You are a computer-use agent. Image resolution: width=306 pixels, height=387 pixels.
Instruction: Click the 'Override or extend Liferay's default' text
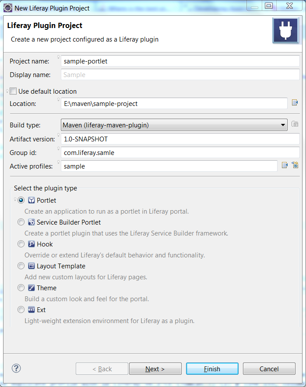[x=115, y=255]
